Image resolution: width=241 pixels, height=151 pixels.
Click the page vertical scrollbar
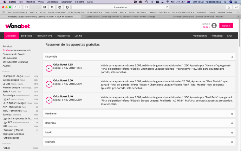[x=239, y=33]
